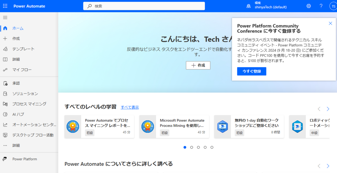The height and width of the screenshot is (173, 337).
Task: Open プロセス マイニング in the sidebar
Action: [29, 104]
